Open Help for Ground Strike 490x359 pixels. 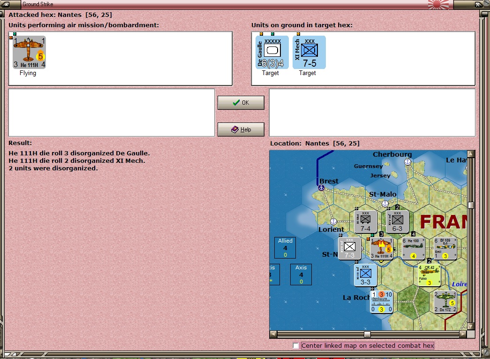pos(241,130)
